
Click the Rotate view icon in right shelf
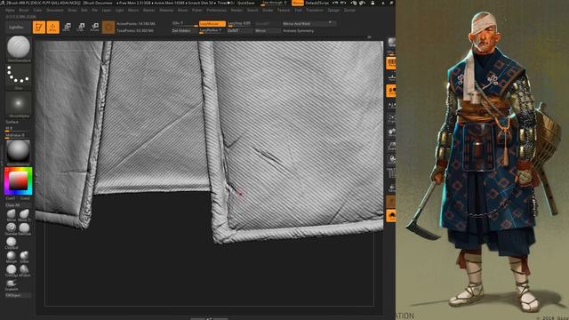(391, 160)
